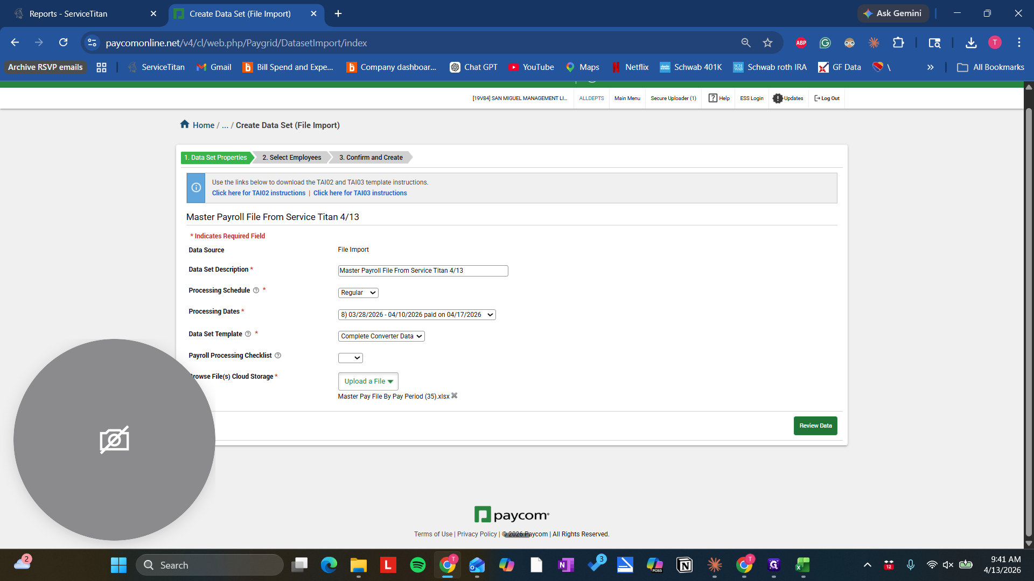This screenshot has height=581, width=1034.
Task: Launch Spotify from the taskbar
Action: coord(418,565)
